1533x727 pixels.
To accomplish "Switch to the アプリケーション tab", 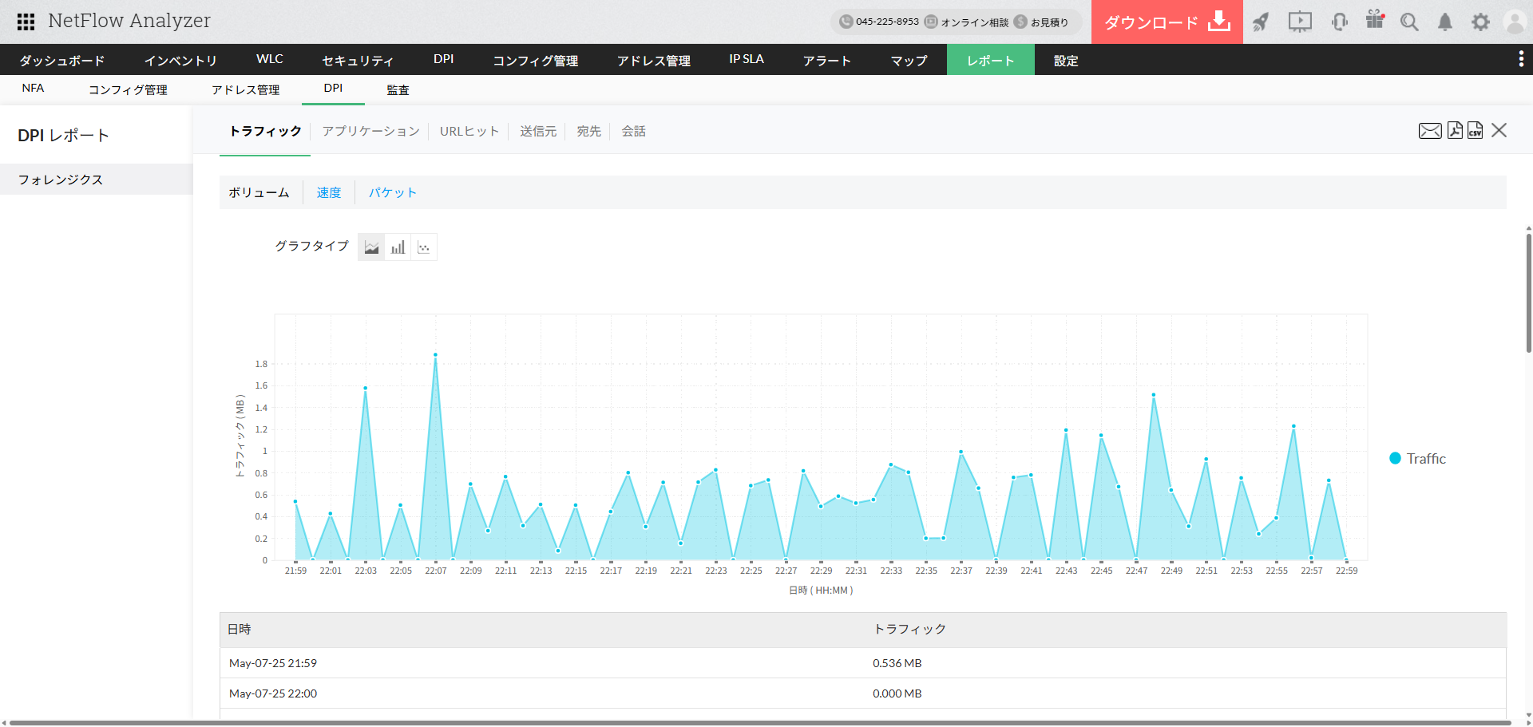I will (370, 131).
